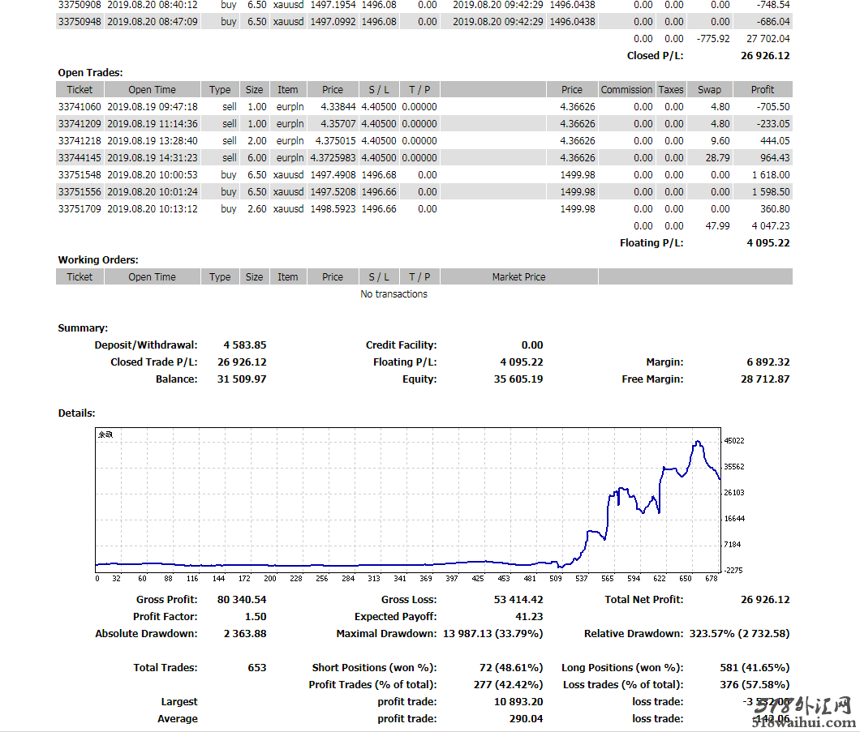The image size is (860, 732).
Task: Click the balance line chart
Action: (407, 501)
